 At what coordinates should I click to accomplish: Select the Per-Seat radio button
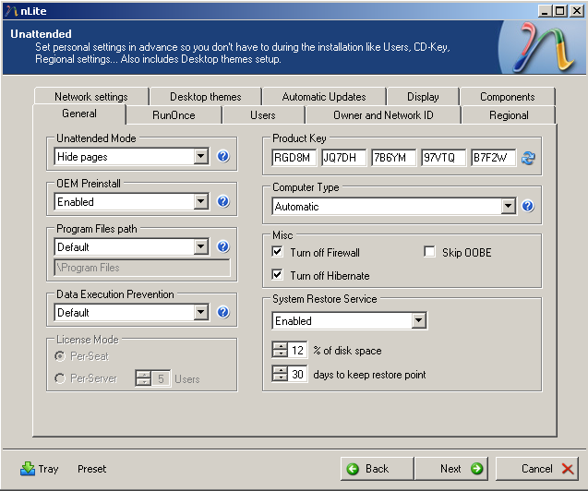click(x=60, y=355)
